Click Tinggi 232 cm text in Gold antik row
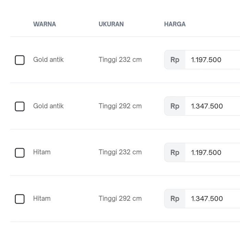Image resolution: width=240 pixels, height=240 pixels. coord(120,60)
